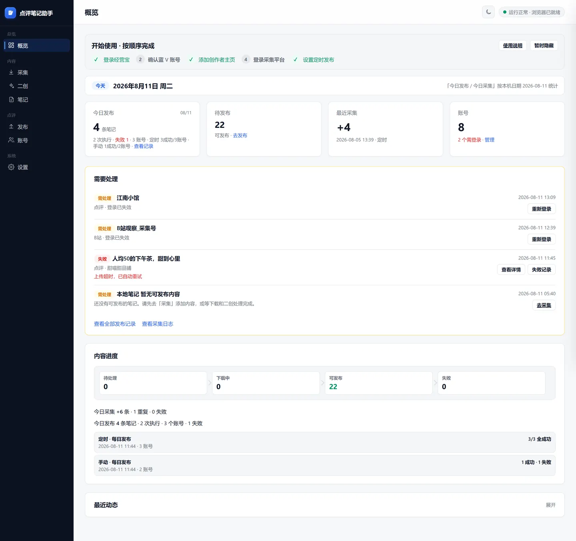Re-login the B站观察_采集号 account
576x541 pixels.
[x=542, y=239]
